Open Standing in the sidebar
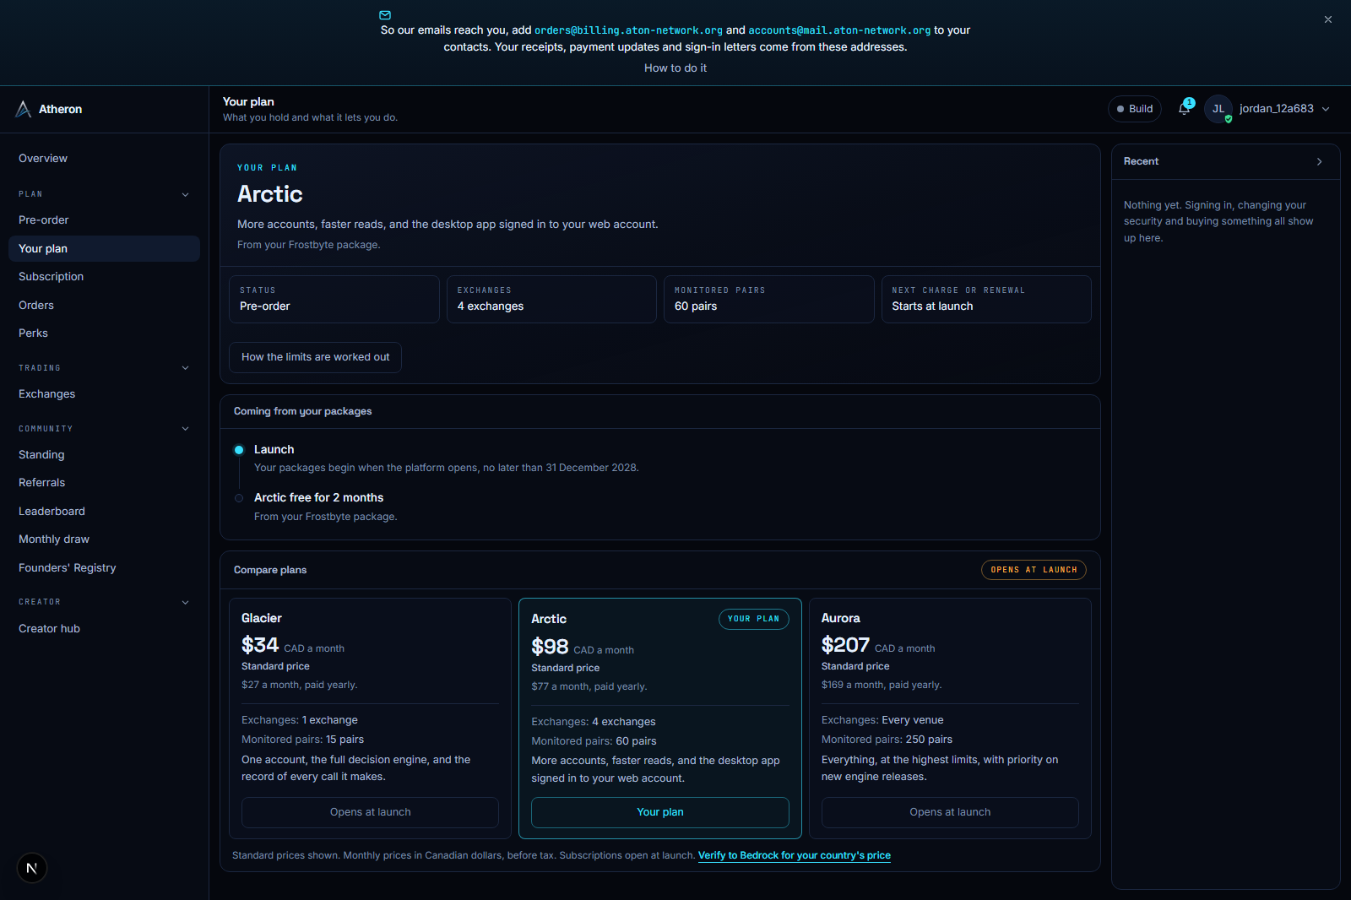This screenshot has width=1351, height=900. [x=104, y=454]
